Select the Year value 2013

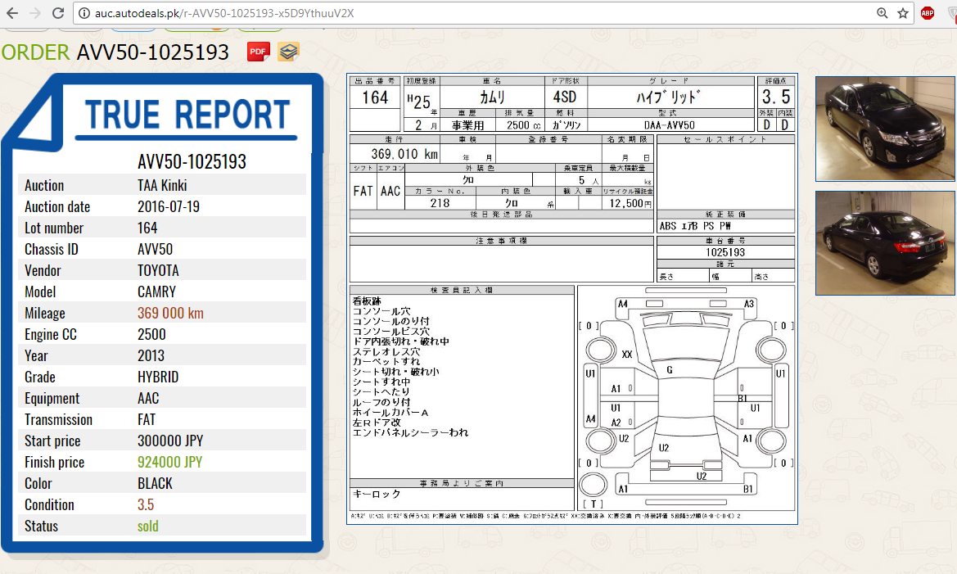[x=151, y=356]
